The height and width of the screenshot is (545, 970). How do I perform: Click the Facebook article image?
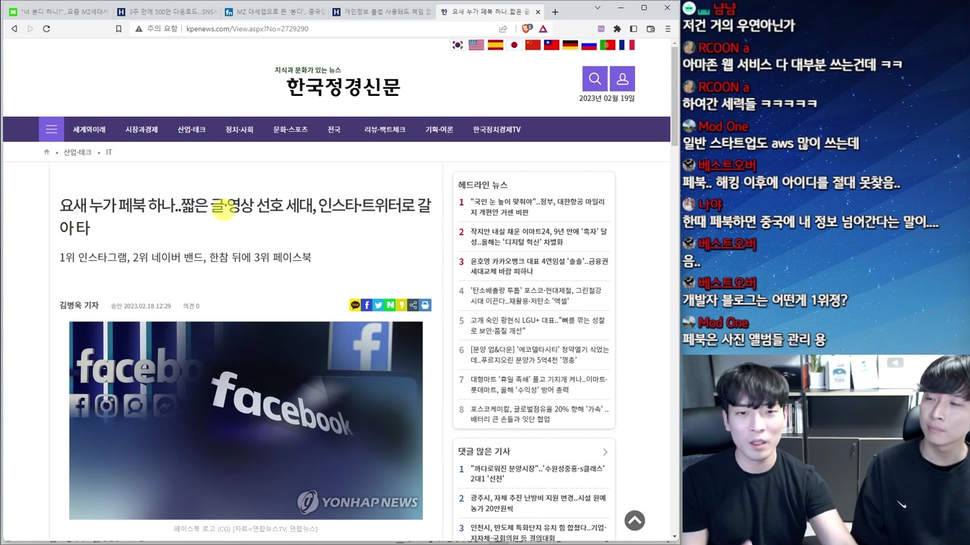[246, 420]
